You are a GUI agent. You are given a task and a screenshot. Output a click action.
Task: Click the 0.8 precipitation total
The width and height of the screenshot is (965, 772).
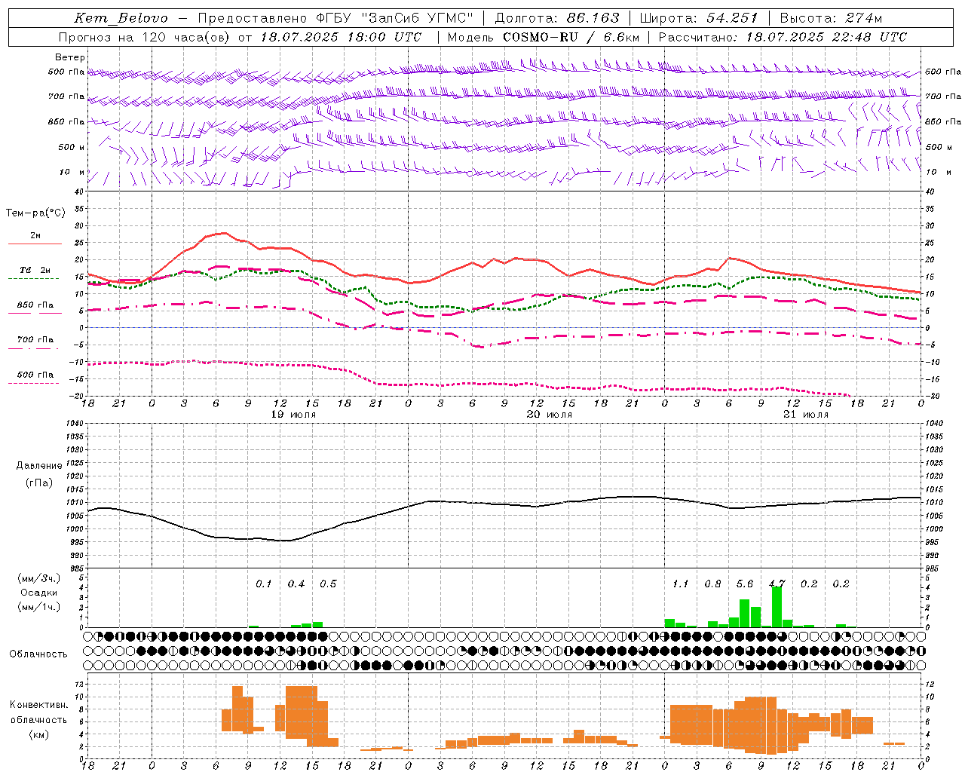(x=712, y=584)
